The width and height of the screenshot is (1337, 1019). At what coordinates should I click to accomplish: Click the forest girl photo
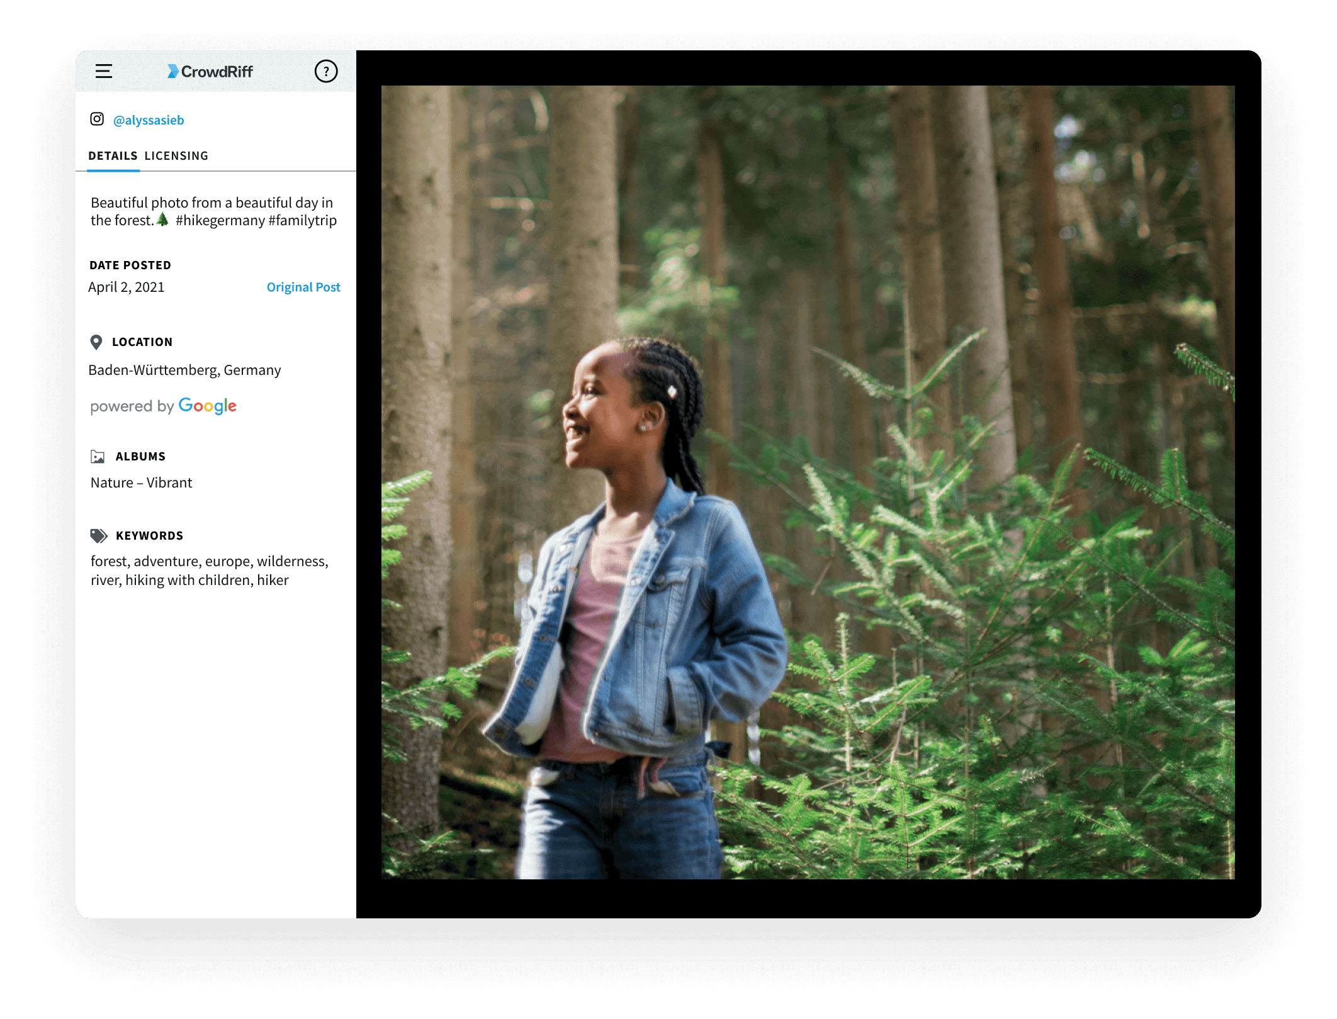pos(808,482)
